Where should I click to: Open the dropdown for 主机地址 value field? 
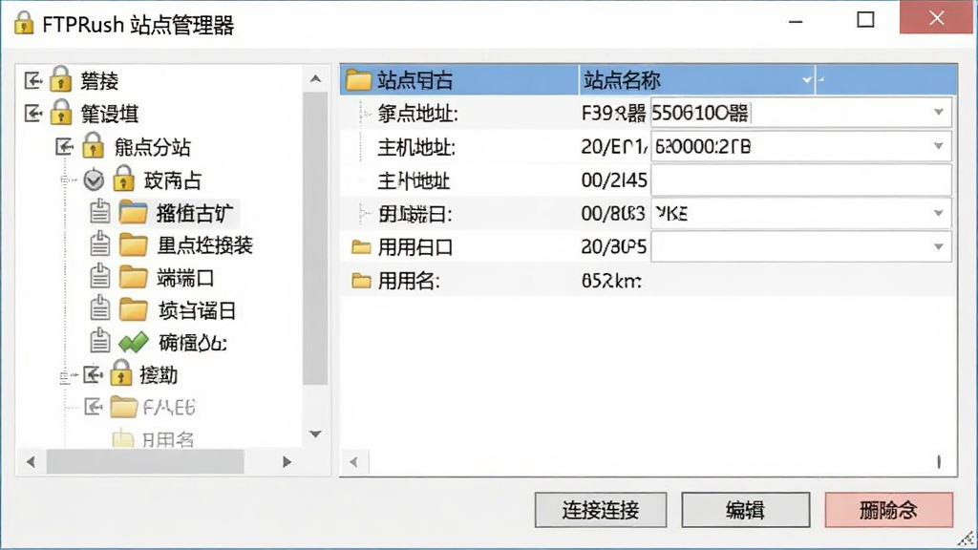[938, 146]
